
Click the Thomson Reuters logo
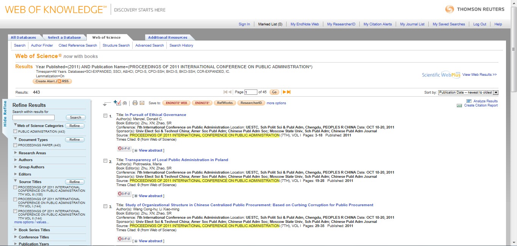[475, 9]
